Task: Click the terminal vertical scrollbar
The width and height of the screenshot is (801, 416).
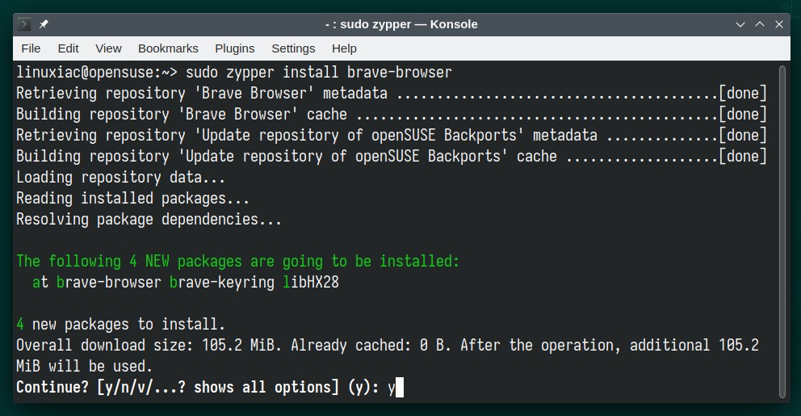Action: pyautogui.click(x=782, y=232)
